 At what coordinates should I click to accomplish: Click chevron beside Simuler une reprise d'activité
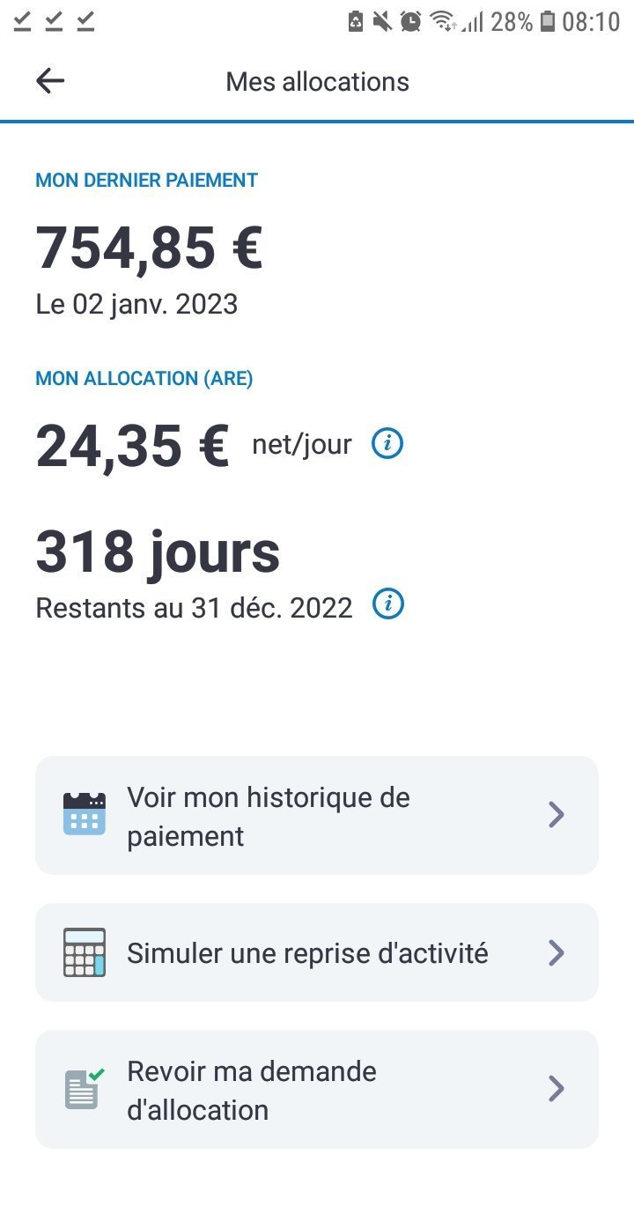(556, 952)
